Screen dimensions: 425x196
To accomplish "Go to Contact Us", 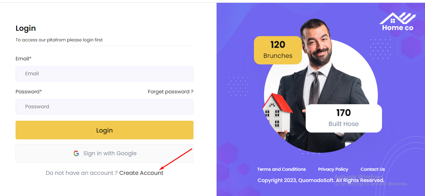I will tap(373, 169).
